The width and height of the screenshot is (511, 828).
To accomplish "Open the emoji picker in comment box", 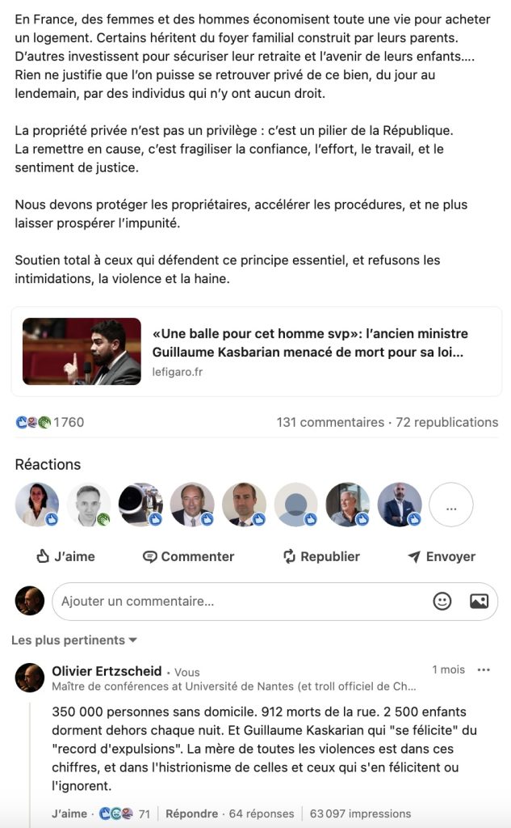I will 442,601.
